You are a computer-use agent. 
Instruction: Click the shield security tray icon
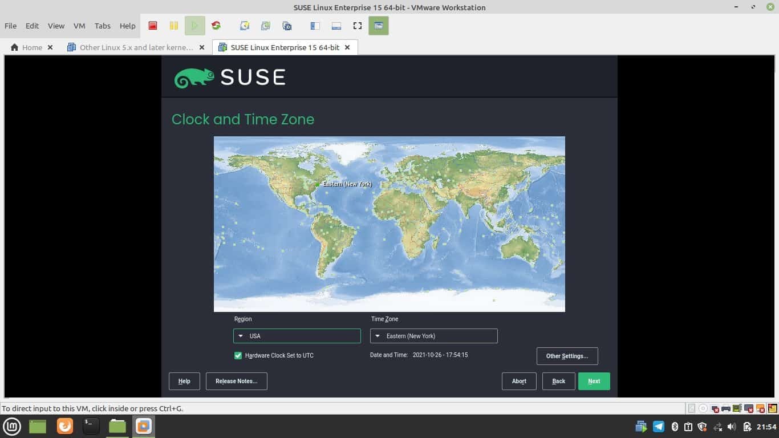[x=703, y=427]
